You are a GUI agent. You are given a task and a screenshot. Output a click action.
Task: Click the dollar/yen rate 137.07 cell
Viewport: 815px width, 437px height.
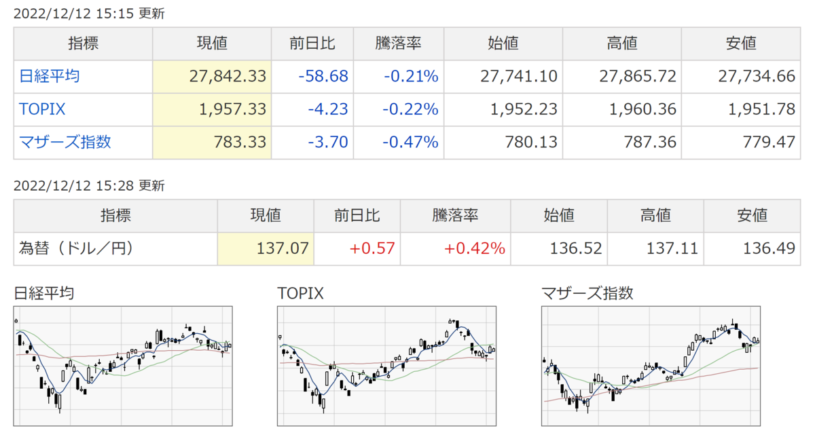click(x=266, y=249)
